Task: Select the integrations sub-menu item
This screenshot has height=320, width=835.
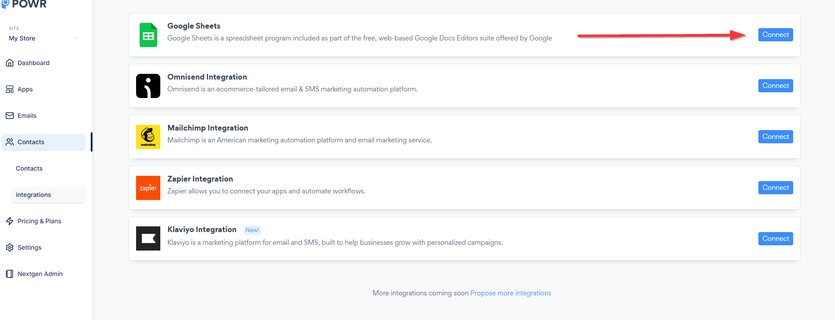Action: point(49,195)
